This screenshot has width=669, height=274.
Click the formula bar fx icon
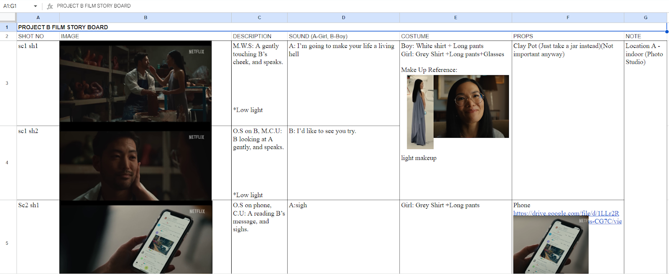pyautogui.click(x=50, y=6)
